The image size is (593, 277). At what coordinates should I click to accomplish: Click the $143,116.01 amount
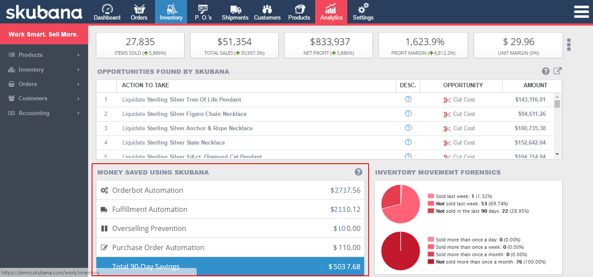pos(530,99)
